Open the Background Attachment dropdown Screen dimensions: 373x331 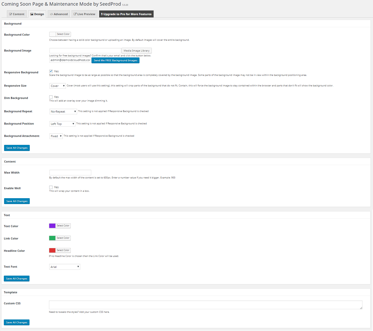56,136
